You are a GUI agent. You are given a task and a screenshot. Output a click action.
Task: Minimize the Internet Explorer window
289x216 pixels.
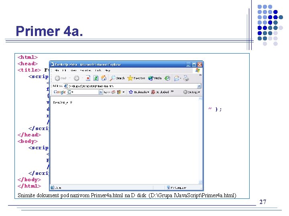click(x=188, y=64)
